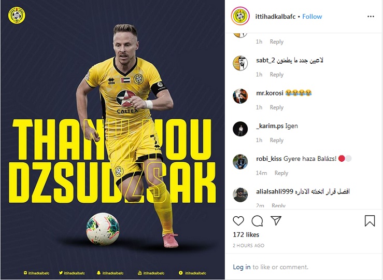Screen dimensions: 383x280
Task: View sabt_2 commenter avatar
Action: pyautogui.click(x=240, y=63)
